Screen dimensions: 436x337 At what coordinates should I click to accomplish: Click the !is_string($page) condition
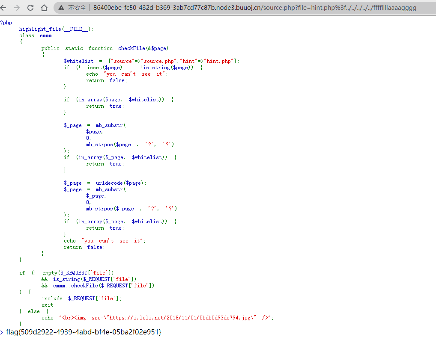click(x=166, y=68)
